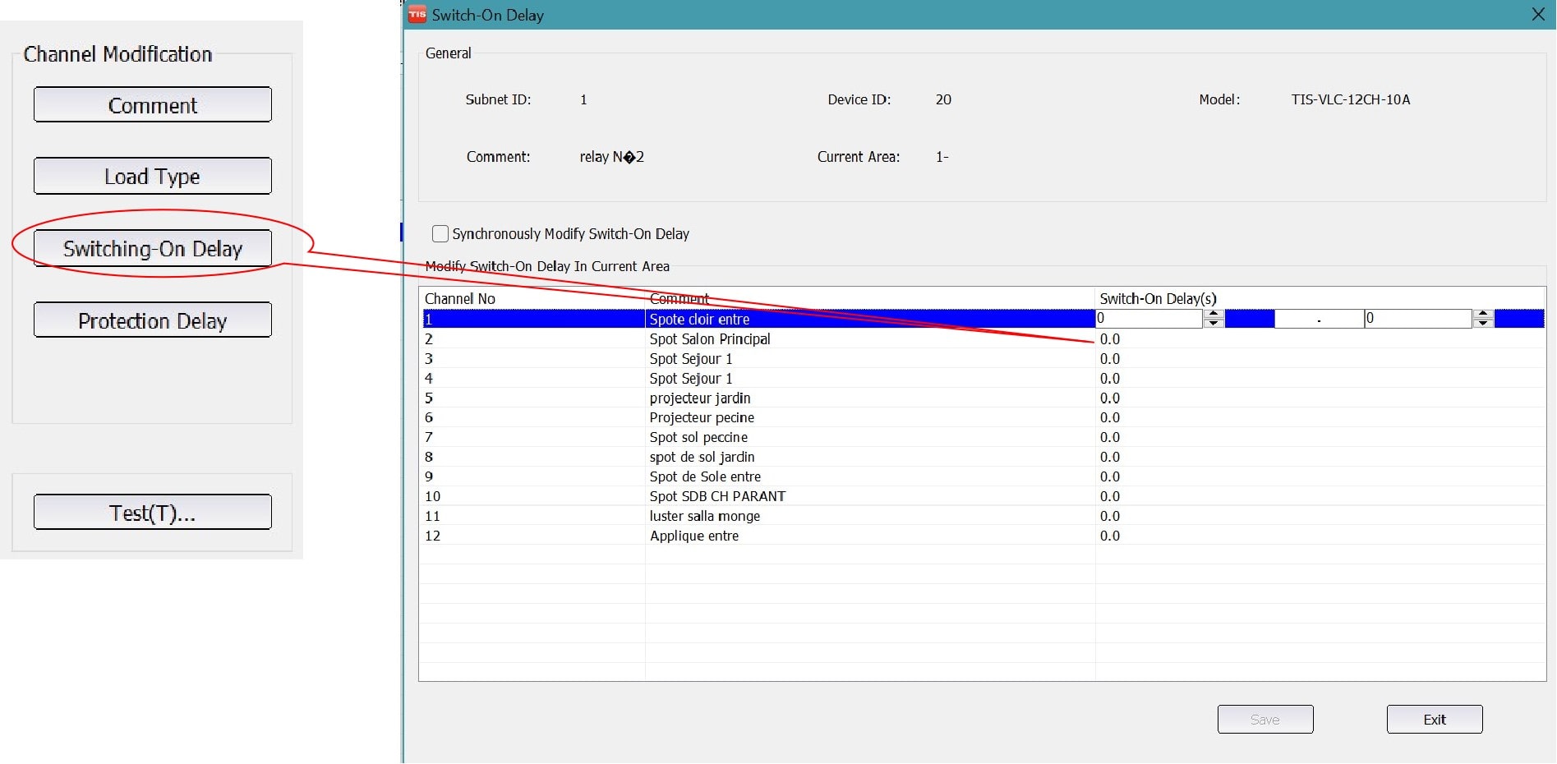Open the Comment channel modification button
This screenshot has height=764, width=1557.
point(153,105)
